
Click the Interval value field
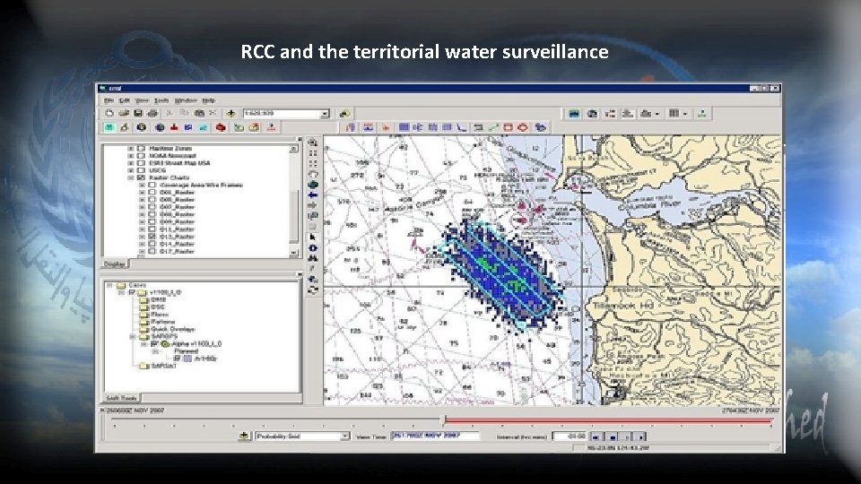570,436
